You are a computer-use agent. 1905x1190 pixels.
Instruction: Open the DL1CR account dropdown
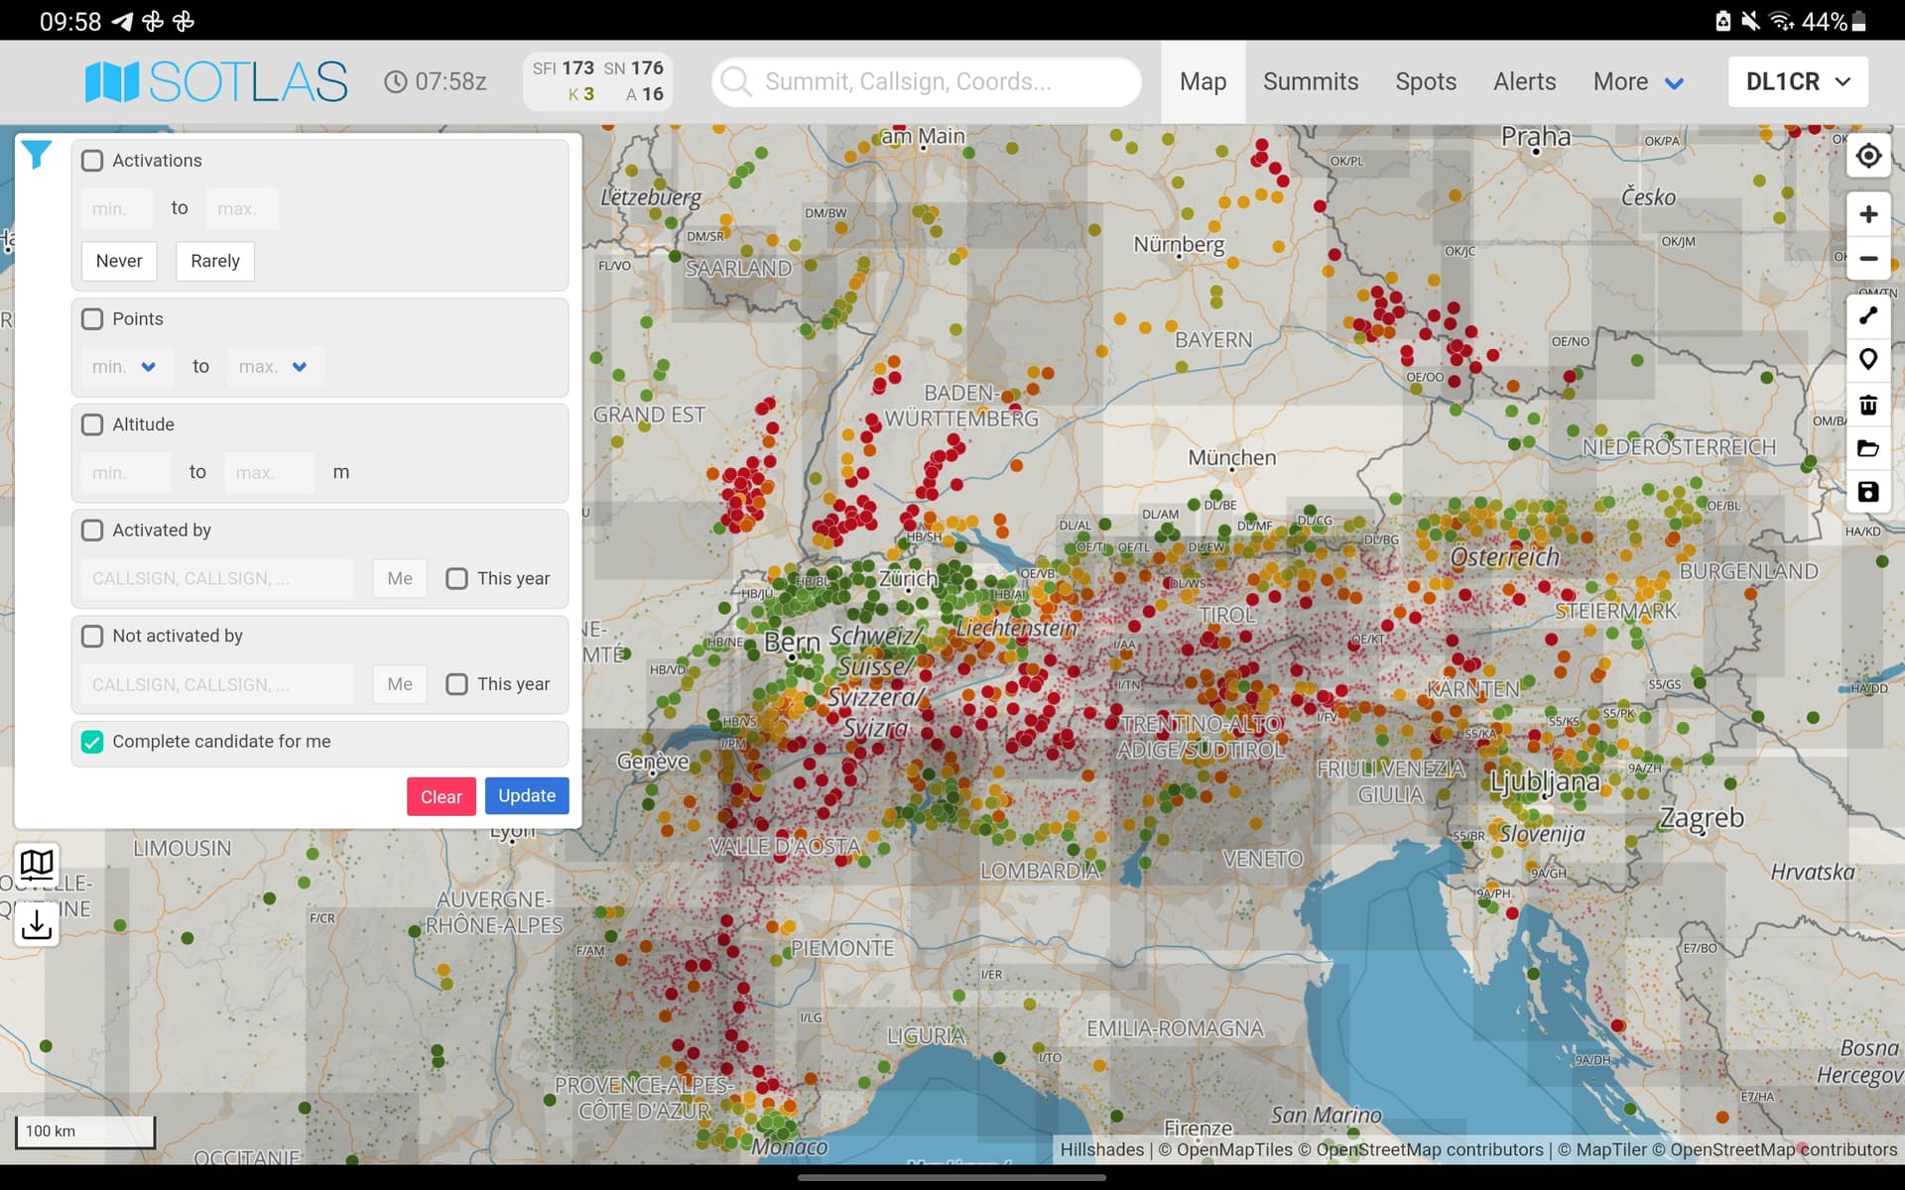1798,81
